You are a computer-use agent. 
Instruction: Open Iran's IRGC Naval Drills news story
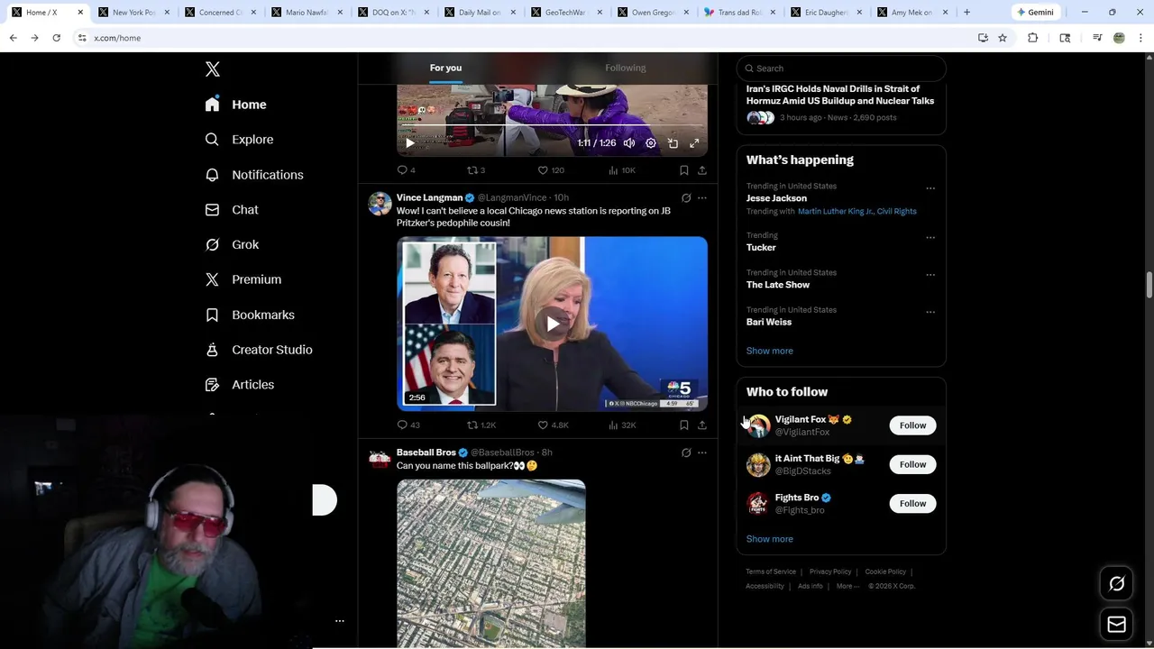840,95
